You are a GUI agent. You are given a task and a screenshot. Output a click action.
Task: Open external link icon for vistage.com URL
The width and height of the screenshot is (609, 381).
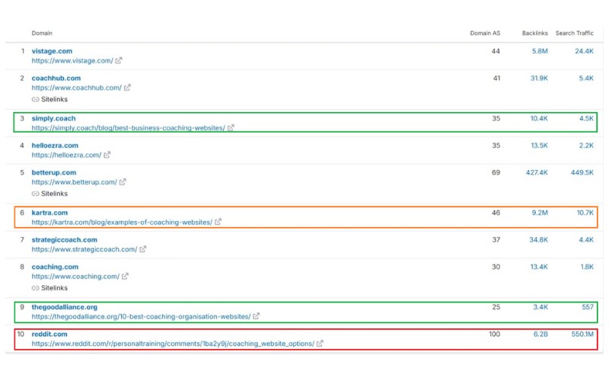point(119,61)
